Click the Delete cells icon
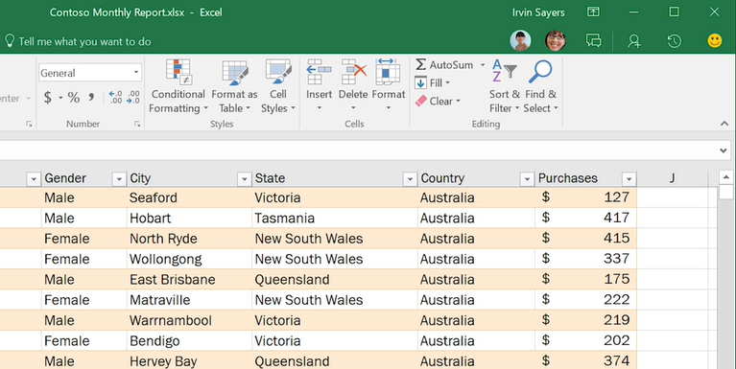Screen dimensions: 736x369 click(x=353, y=72)
